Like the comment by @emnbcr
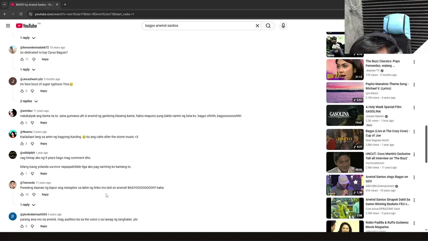Image resolution: width=428 pixels, height=241 pixels. tap(22, 123)
